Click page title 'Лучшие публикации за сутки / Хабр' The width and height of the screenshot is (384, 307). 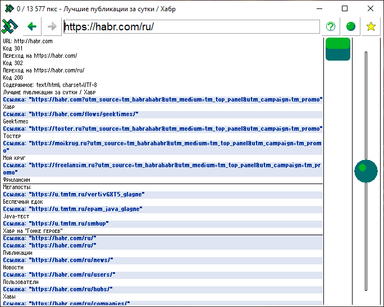point(49,92)
